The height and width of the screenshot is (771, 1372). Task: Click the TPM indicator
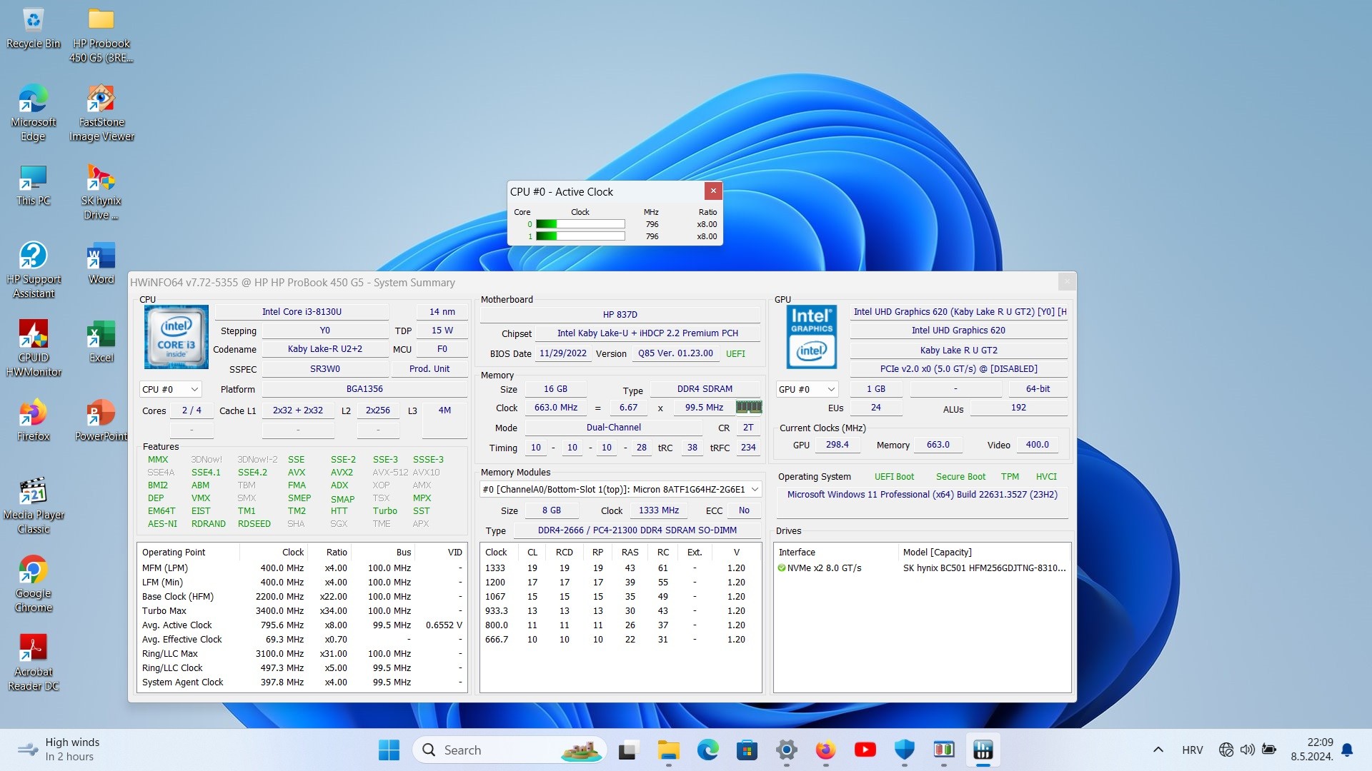tap(1010, 477)
